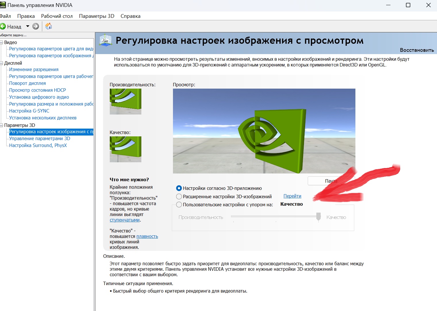This screenshot has width=437, height=311.
Task: Click the green Back arrow icon
Action: (3, 26)
